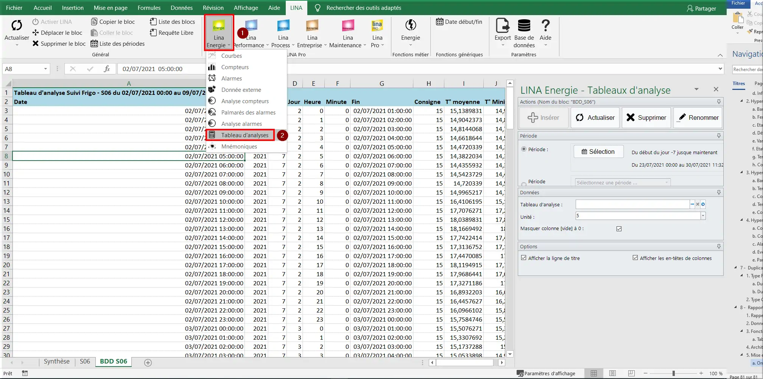Click browse ellipsis next to Tableau d'analyse field
Viewport: 763px width, 379px height.
(692, 204)
